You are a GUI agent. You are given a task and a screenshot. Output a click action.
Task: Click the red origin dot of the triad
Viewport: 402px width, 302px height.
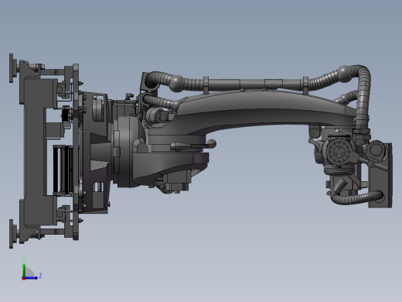pyautogui.click(x=23, y=279)
